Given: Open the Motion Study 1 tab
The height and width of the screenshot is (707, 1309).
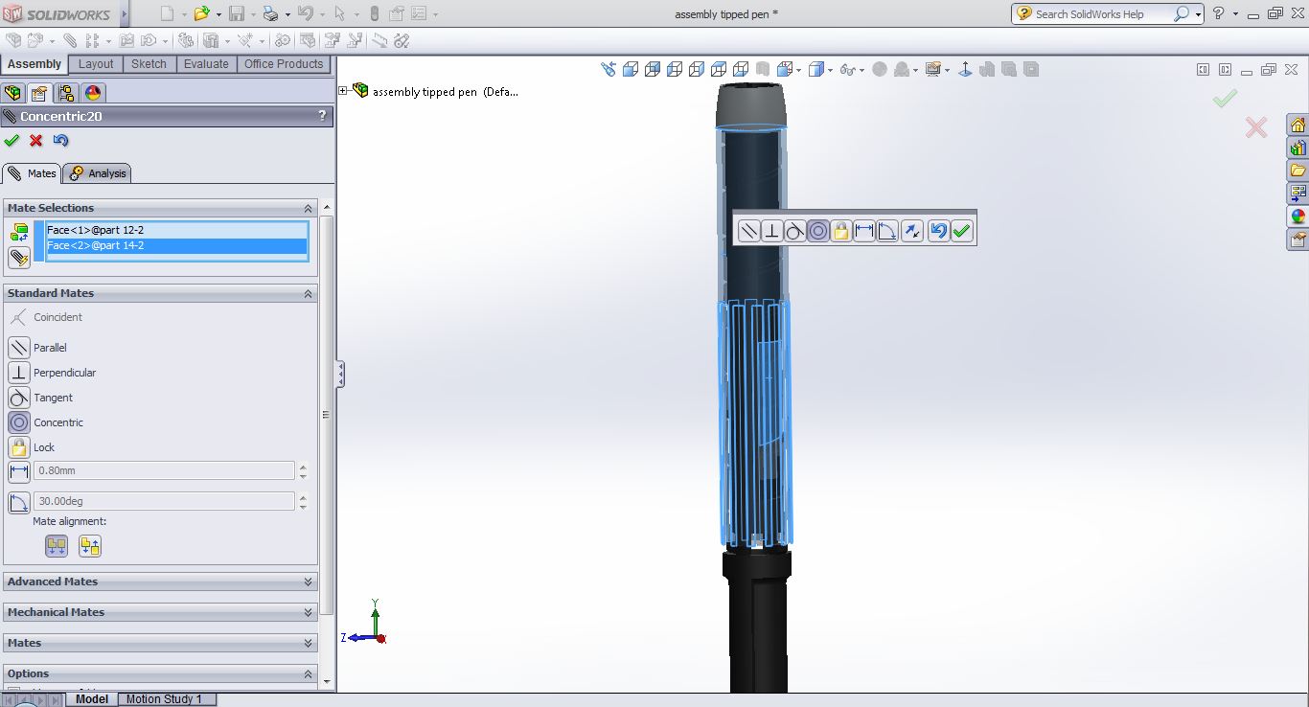Looking at the screenshot, I should coord(164,699).
